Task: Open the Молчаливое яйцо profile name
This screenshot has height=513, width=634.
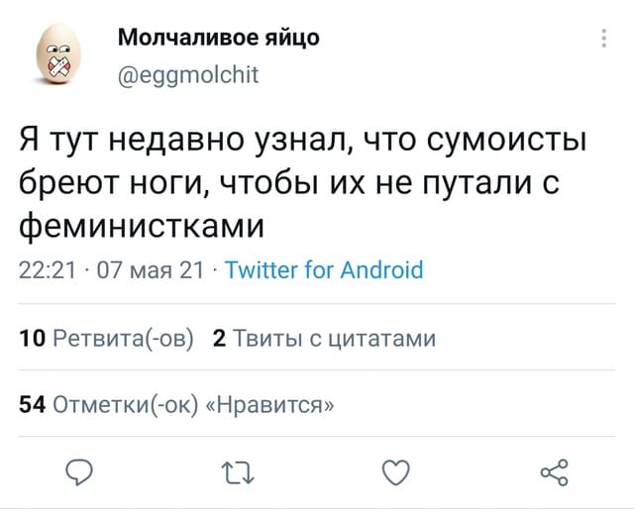Action: [x=218, y=39]
